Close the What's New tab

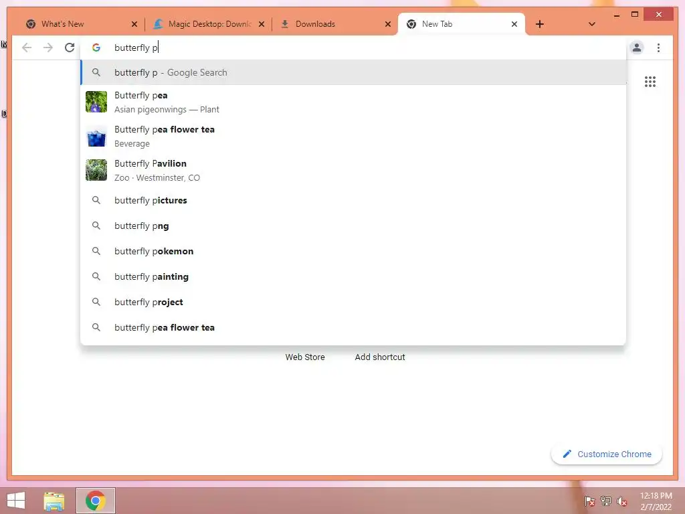click(134, 24)
